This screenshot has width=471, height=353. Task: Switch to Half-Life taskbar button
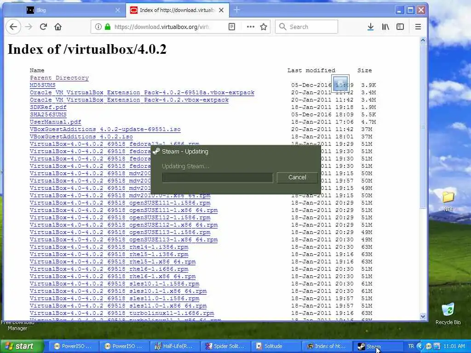[174, 346]
